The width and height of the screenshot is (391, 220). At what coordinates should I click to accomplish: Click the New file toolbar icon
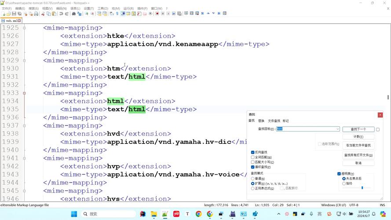3,14
